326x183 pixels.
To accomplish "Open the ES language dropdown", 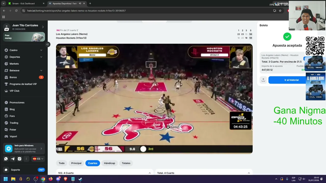I will coord(38,159).
